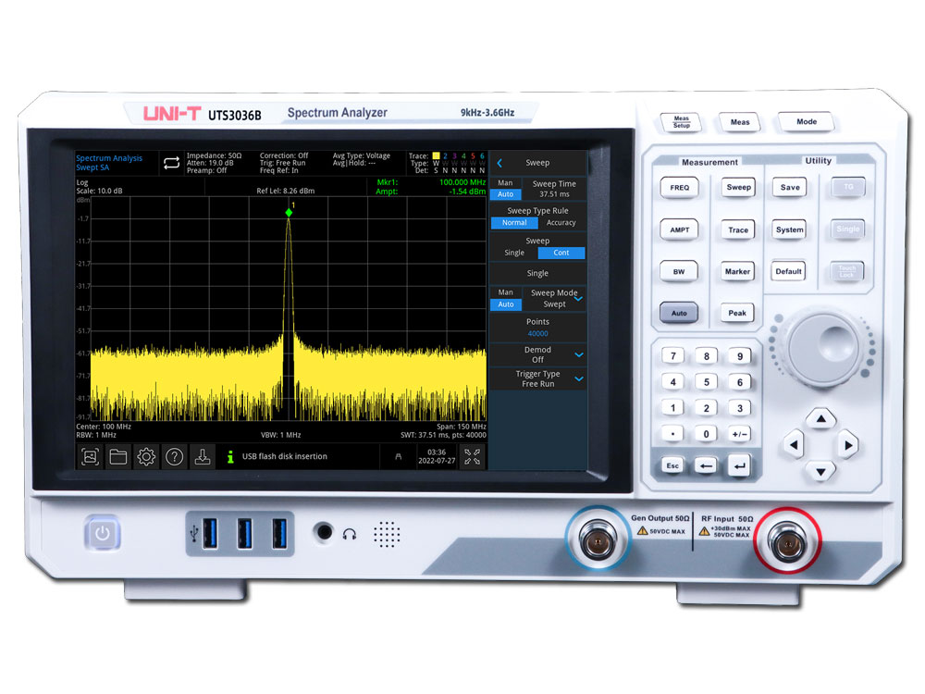
Task: Set Sweep Mode to Auto
Action: (x=506, y=304)
